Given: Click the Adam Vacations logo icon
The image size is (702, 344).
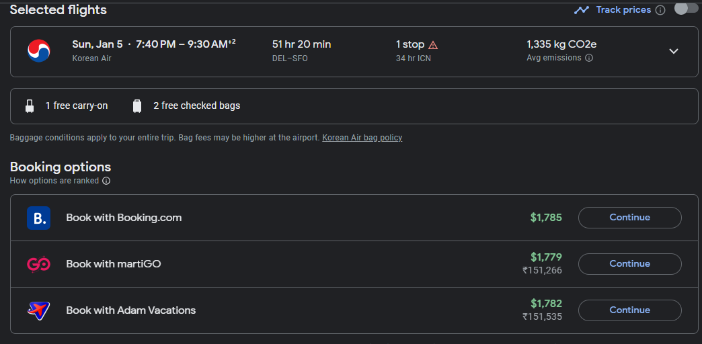Looking at the screenshot, I should (x=38, y=310).
